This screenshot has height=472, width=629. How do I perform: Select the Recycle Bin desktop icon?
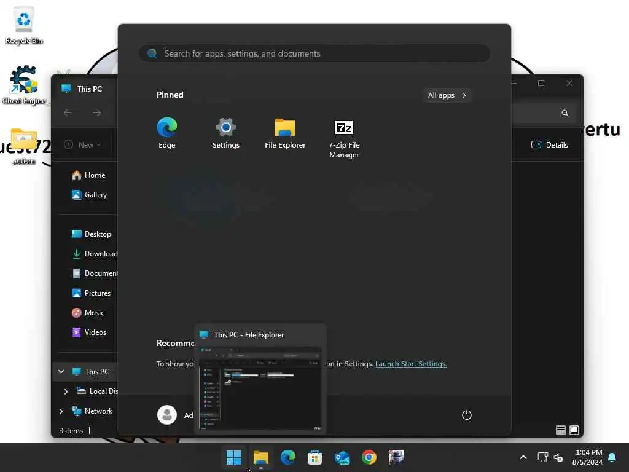point(24,25)
